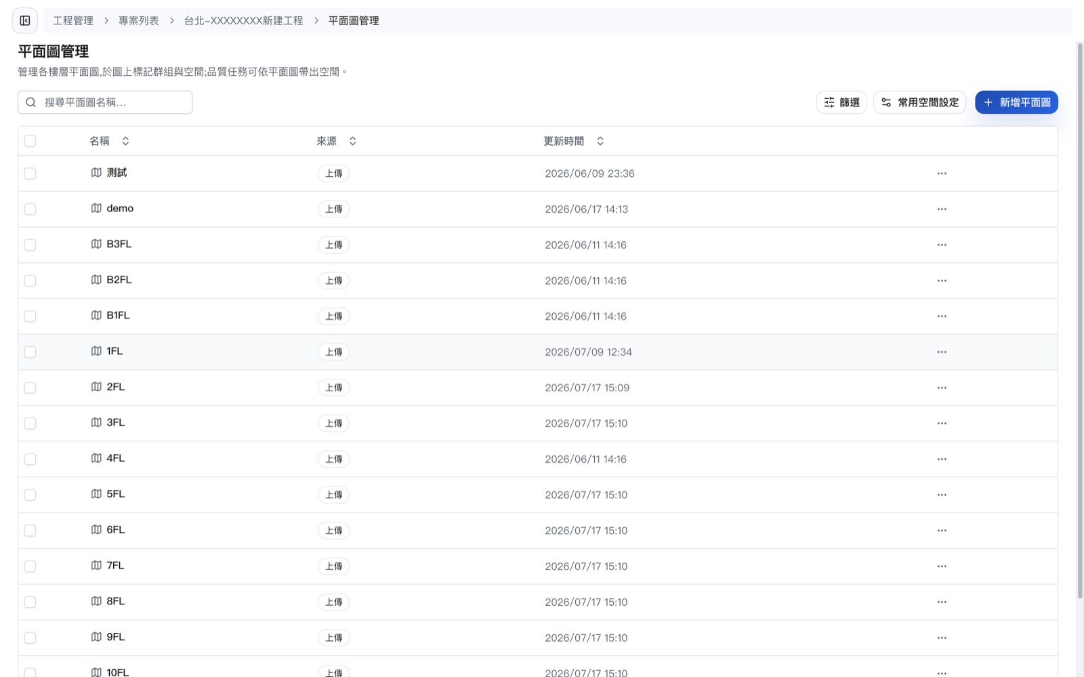1084x677 pixels.
Task: Check the B1FL row checkbox
Action: pyautogui.click(x=30, y=316)
